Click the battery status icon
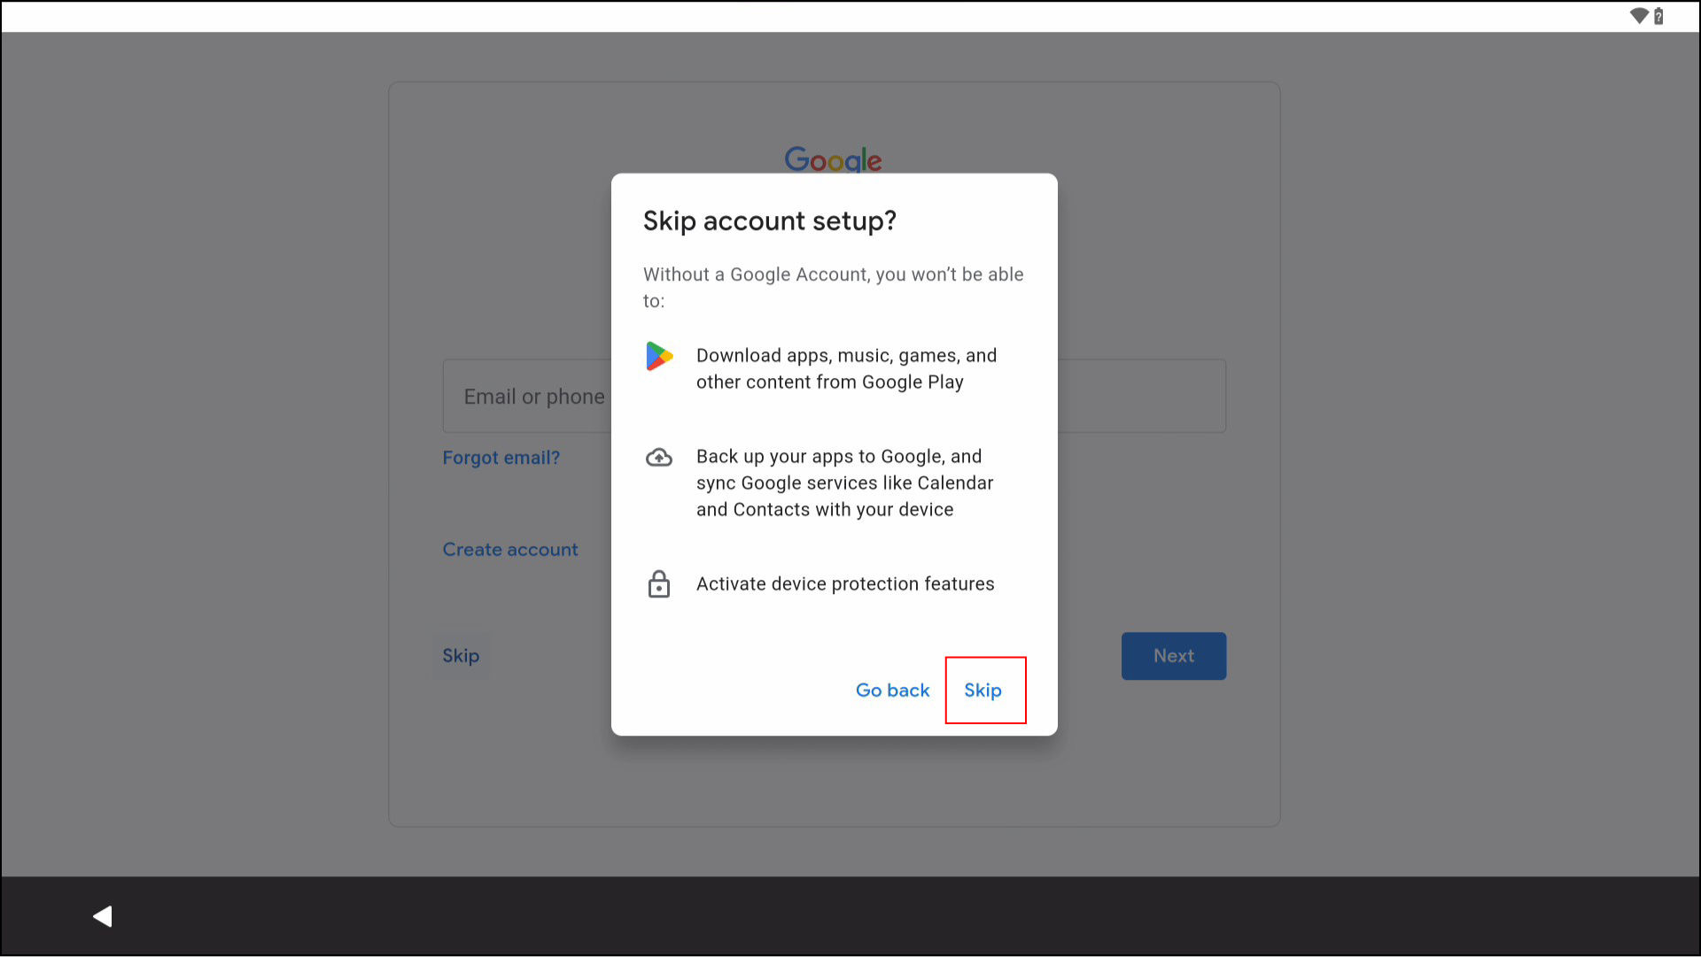The image size is (1701, 957). 1658,16
